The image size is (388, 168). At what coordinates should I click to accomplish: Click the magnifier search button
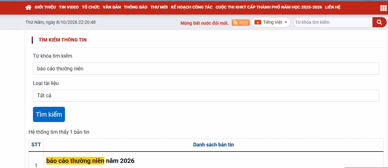[379, 22]
